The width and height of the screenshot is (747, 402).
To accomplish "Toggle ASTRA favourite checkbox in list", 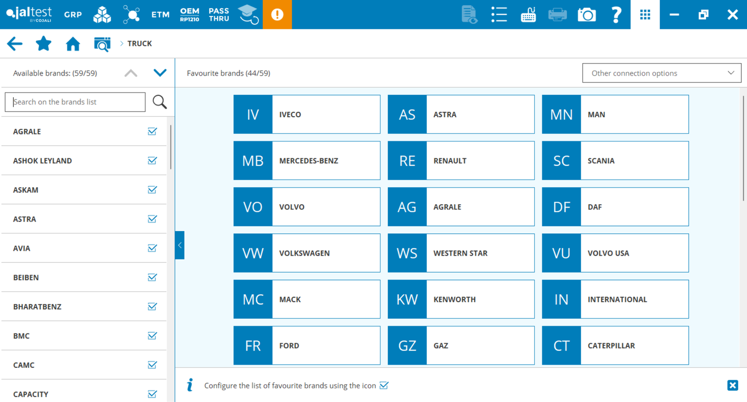I will pos(152,219).
